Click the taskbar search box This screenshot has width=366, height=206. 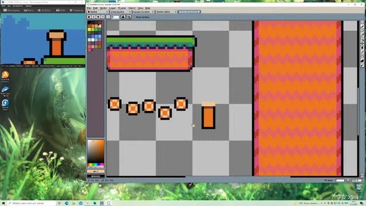32,203
